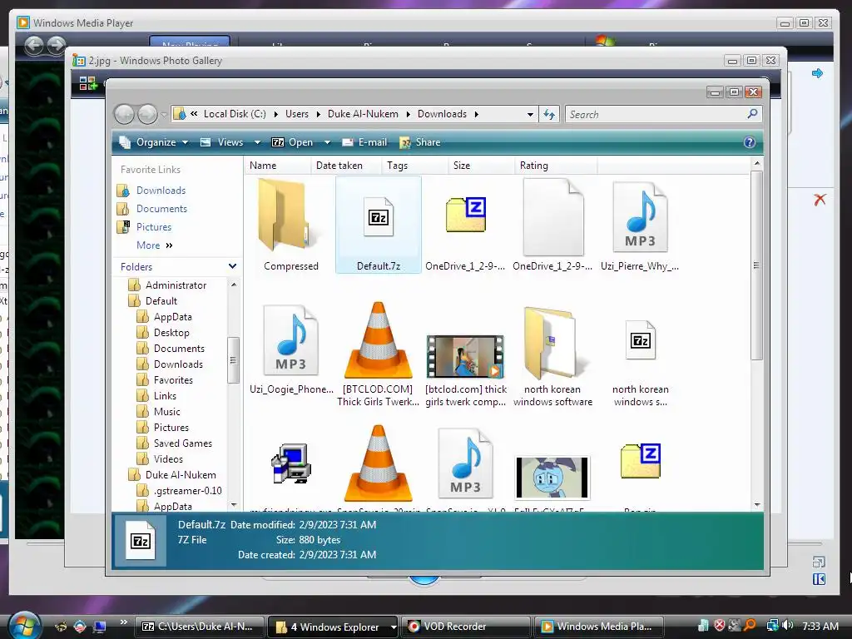Expand More favorite links
Viewport: 852px width, 639px height.
pyautogui.click(x=154, y=245)
